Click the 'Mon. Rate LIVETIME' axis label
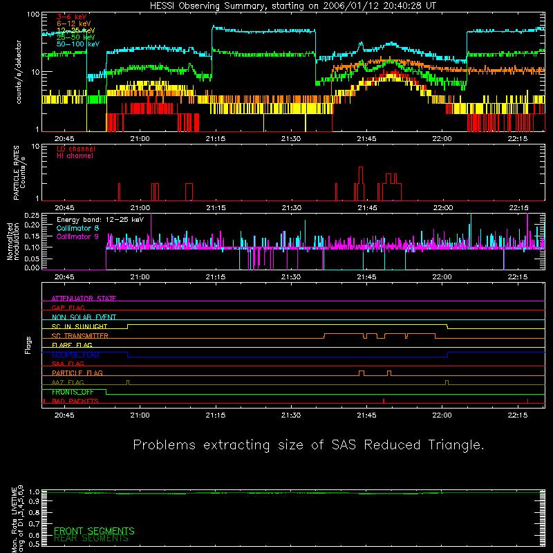 [14, 519]
